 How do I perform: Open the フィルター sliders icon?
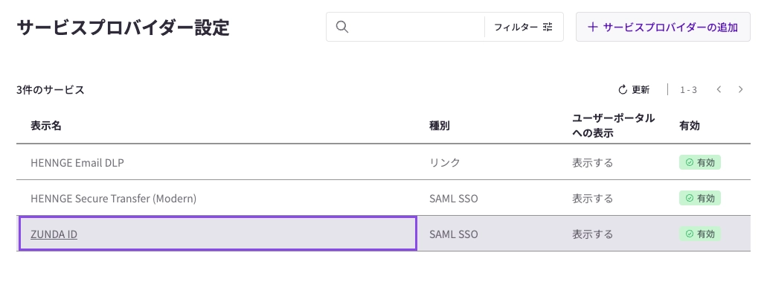548,27
